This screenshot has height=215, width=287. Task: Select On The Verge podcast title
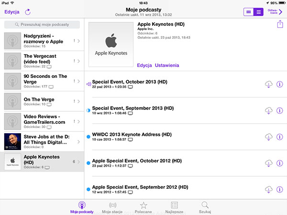pos(39,99)
